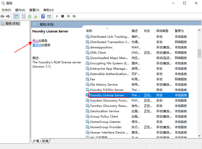Toggle the Show/Hide Action Pane icon

coord(49,16)
